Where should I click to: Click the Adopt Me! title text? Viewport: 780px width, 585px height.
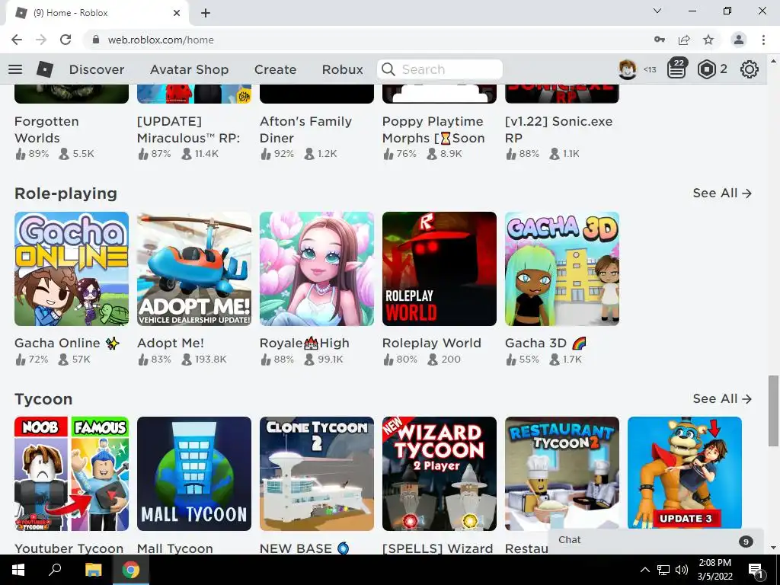170,343
